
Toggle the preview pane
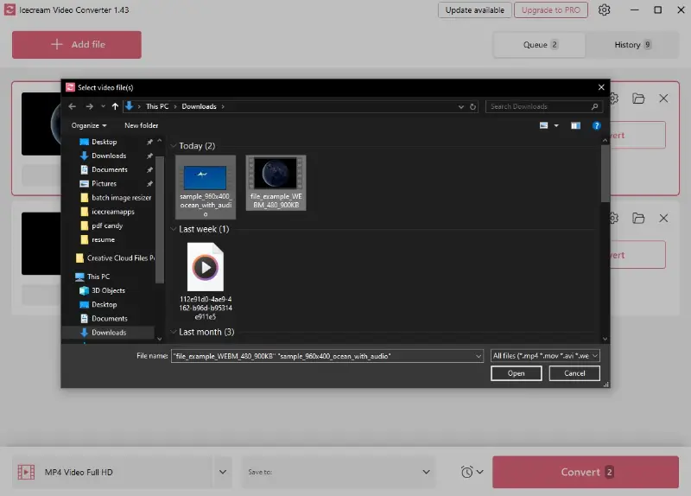coord(575,125)
